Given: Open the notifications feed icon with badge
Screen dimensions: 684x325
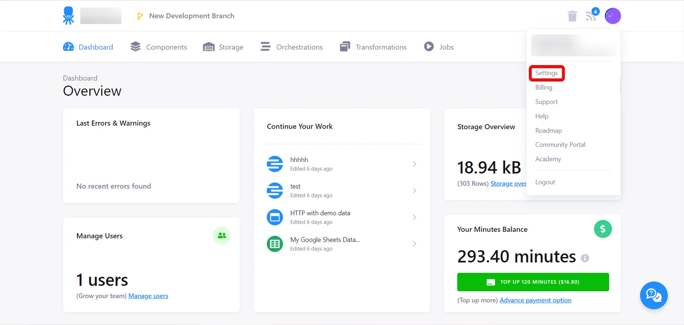Looking at the screenshot, I should [592, 15].
